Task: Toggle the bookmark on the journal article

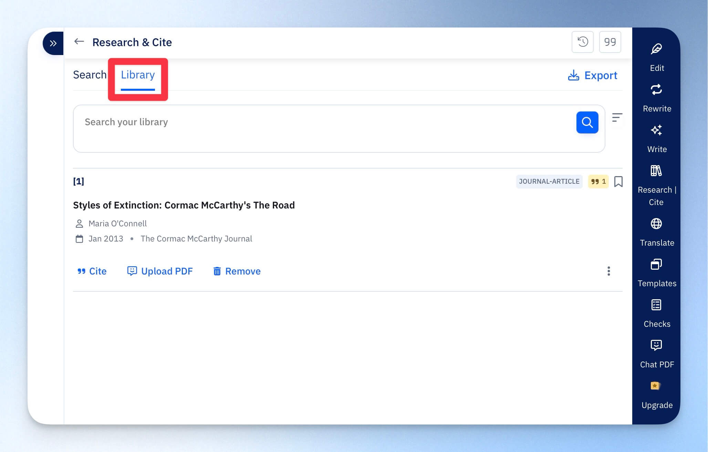Action: pyautogui.click(x=618, y=182)
